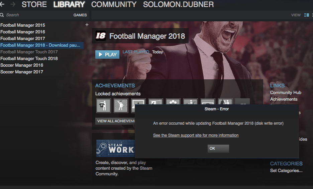Open the SOLOMON.DUBNER profile menu
Image resolution: width=313 pixels, height=189 pixels.
(178, 4)
